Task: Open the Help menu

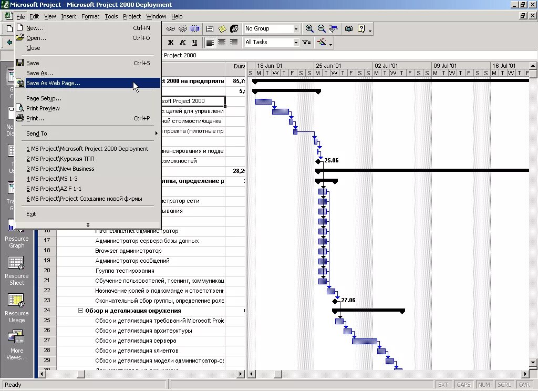Action: (177, 16)
